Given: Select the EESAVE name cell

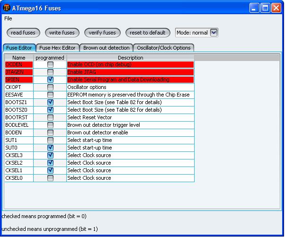Looking at the screenshot, I should (19, 95).
